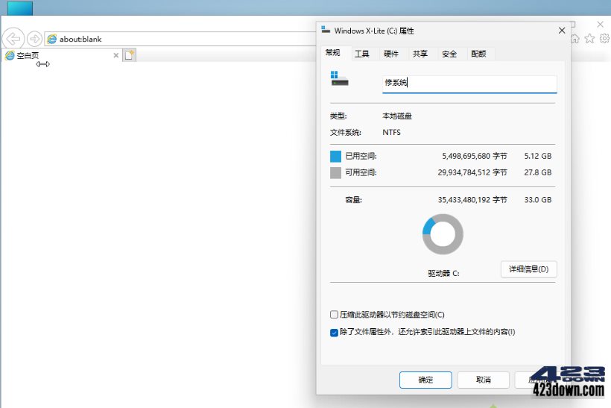Click the 5,498,695,680 字节 used text
The width and height of the screenshot is (611, 408).
pyautogui.click(x=474, y=156)
